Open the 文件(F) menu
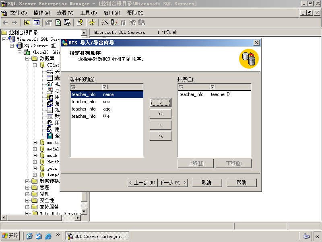The image size is (322, 242). tap(19, 13)
